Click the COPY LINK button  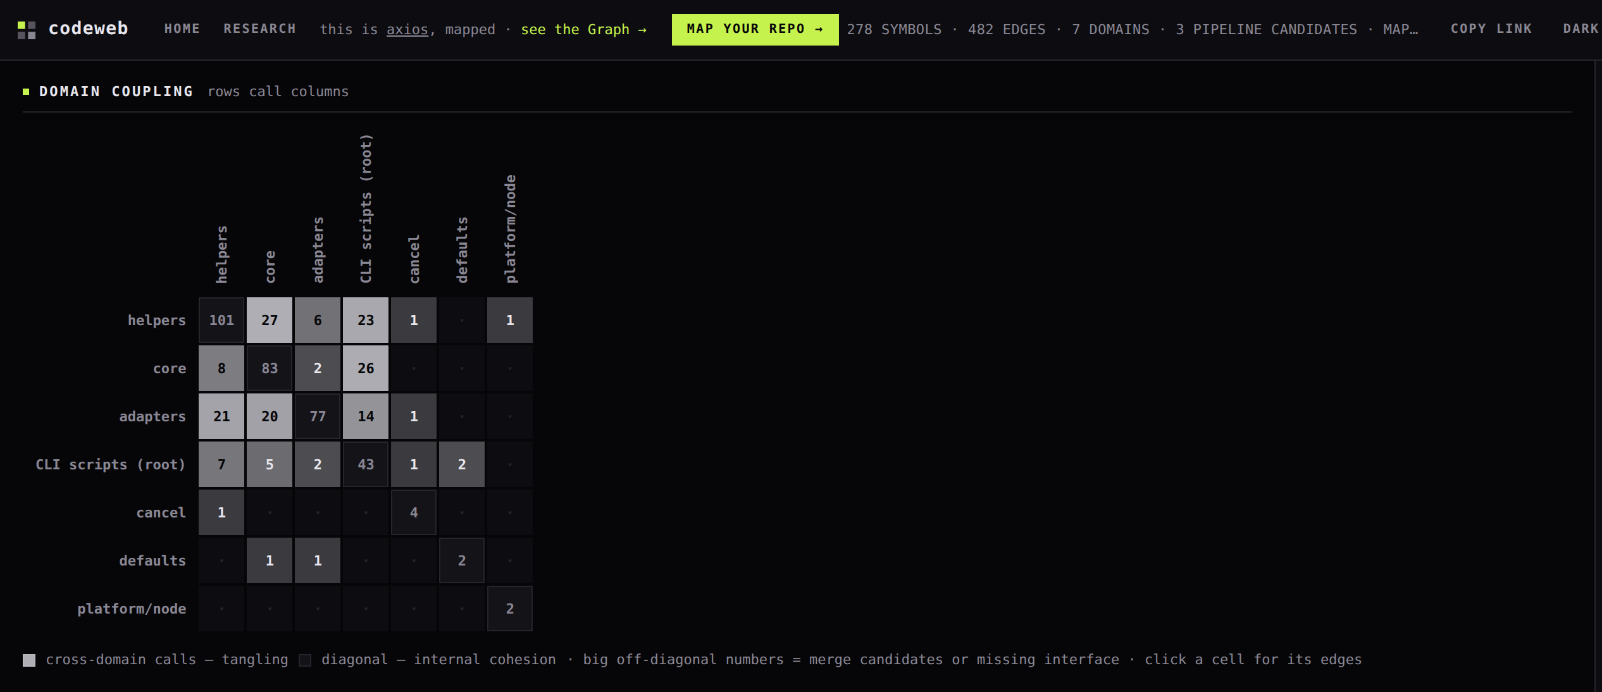(x=1491, y=29)
